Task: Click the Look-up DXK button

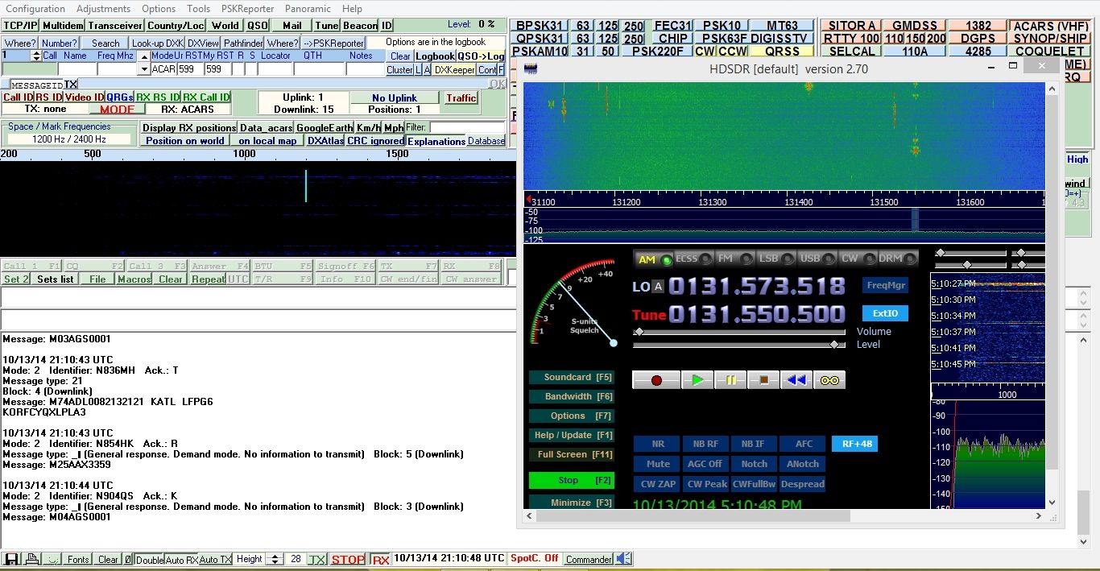Action: click(x=157, y=43)
